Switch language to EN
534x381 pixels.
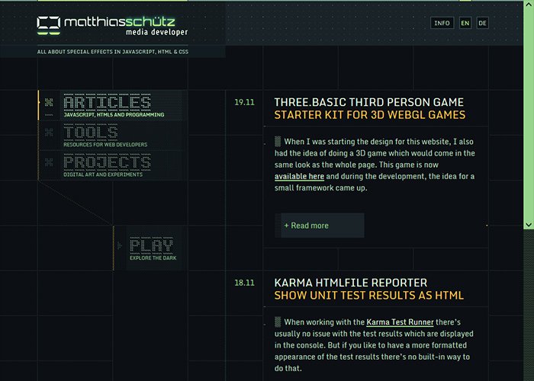click(x=465, y=23)
